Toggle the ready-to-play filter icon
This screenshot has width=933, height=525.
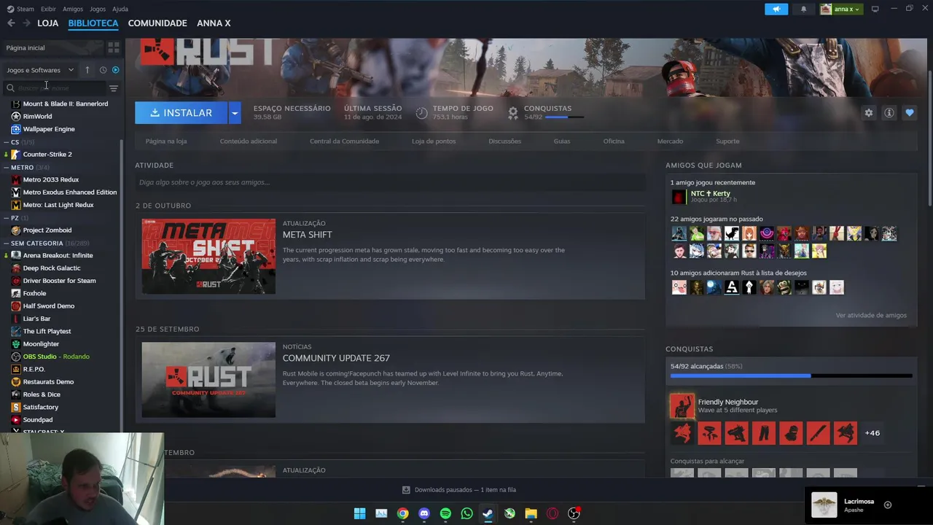[x=115, y=70]
